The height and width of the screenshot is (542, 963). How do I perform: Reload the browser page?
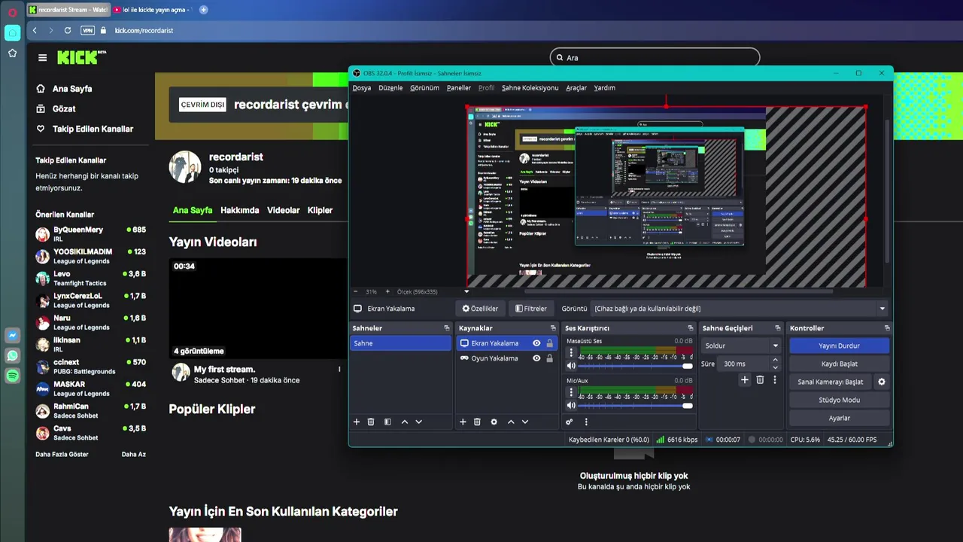pyautogui.click(x=68, y=30)
